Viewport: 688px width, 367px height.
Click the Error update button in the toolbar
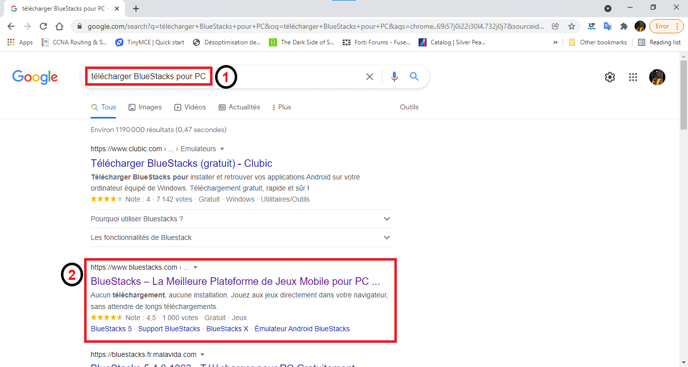(666, 26)
